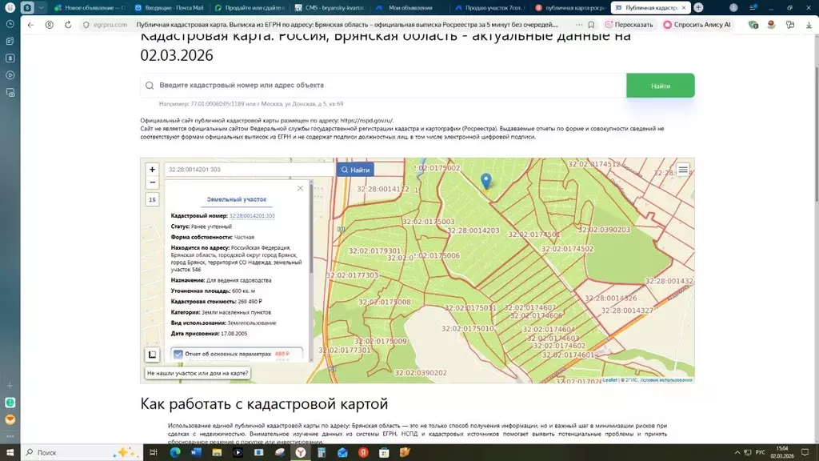Click the green Найти button
Image resolution: width=819 pixels, height=461 pixels.
(x=661, y=84)
